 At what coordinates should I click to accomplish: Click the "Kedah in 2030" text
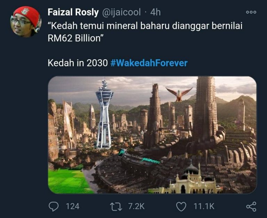78,63
